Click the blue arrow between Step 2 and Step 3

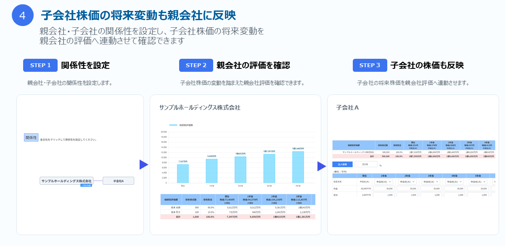tap(322, 166)
